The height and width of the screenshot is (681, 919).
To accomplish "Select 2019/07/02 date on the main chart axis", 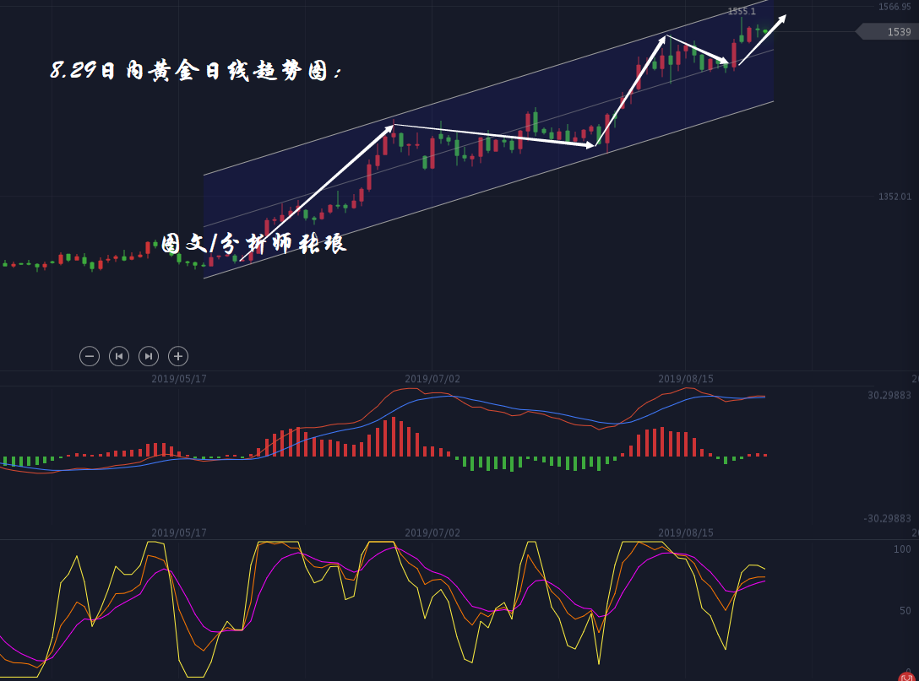I will (x=432, y=379).
